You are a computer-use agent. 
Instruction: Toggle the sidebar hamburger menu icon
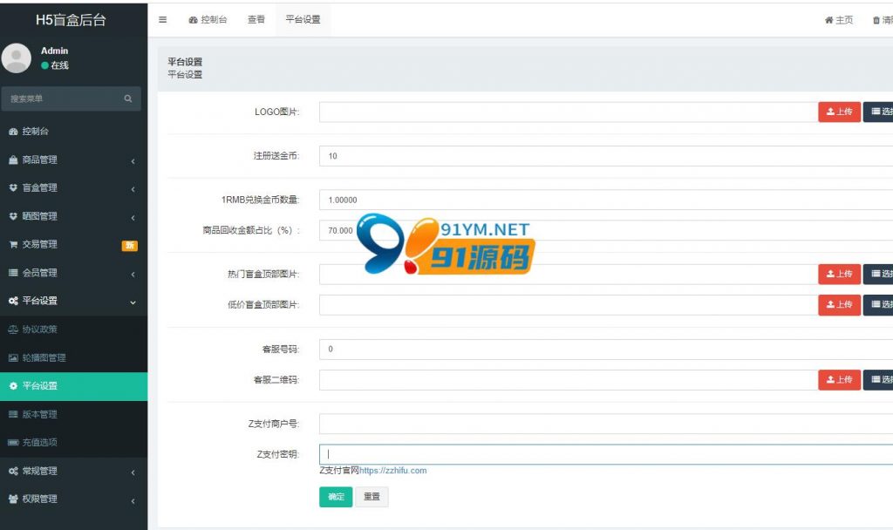click(x=162, y=19)
